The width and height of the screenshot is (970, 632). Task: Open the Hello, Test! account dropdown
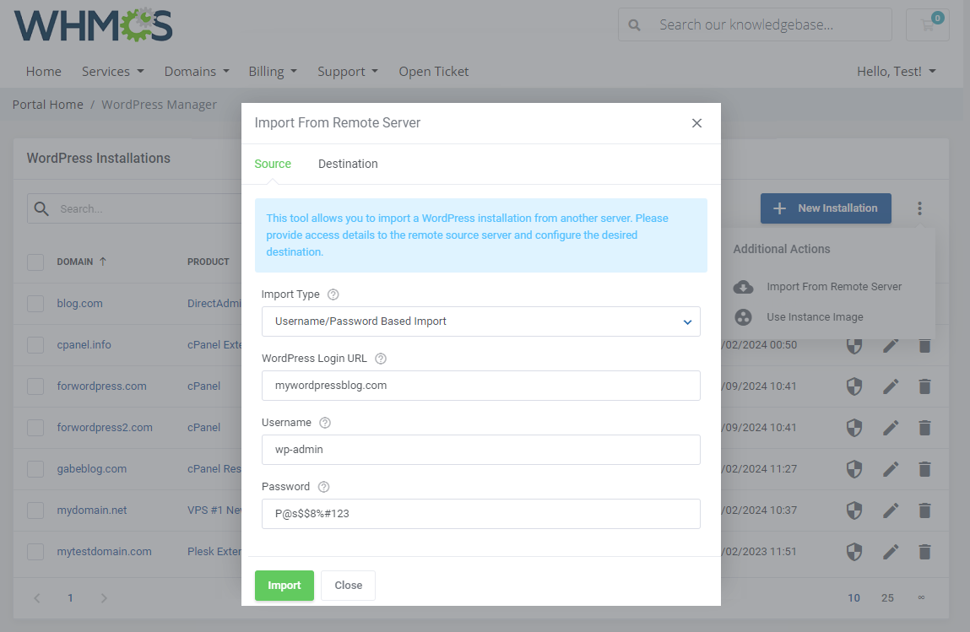click(x=896, y=72)
